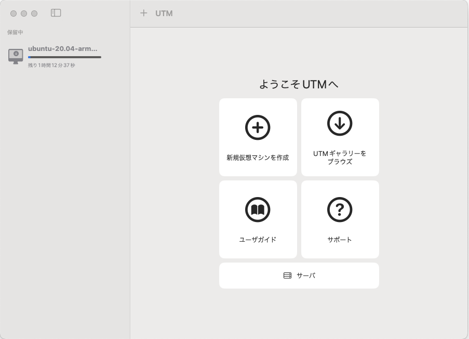Connect to a server using サーバ
Screen dimensions: 469x339
299,276
